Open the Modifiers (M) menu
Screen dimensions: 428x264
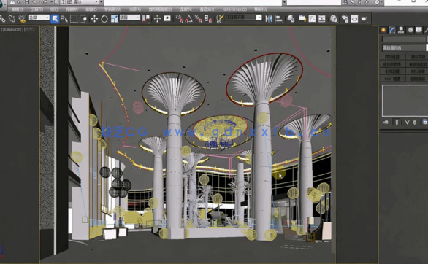(113, 9)
